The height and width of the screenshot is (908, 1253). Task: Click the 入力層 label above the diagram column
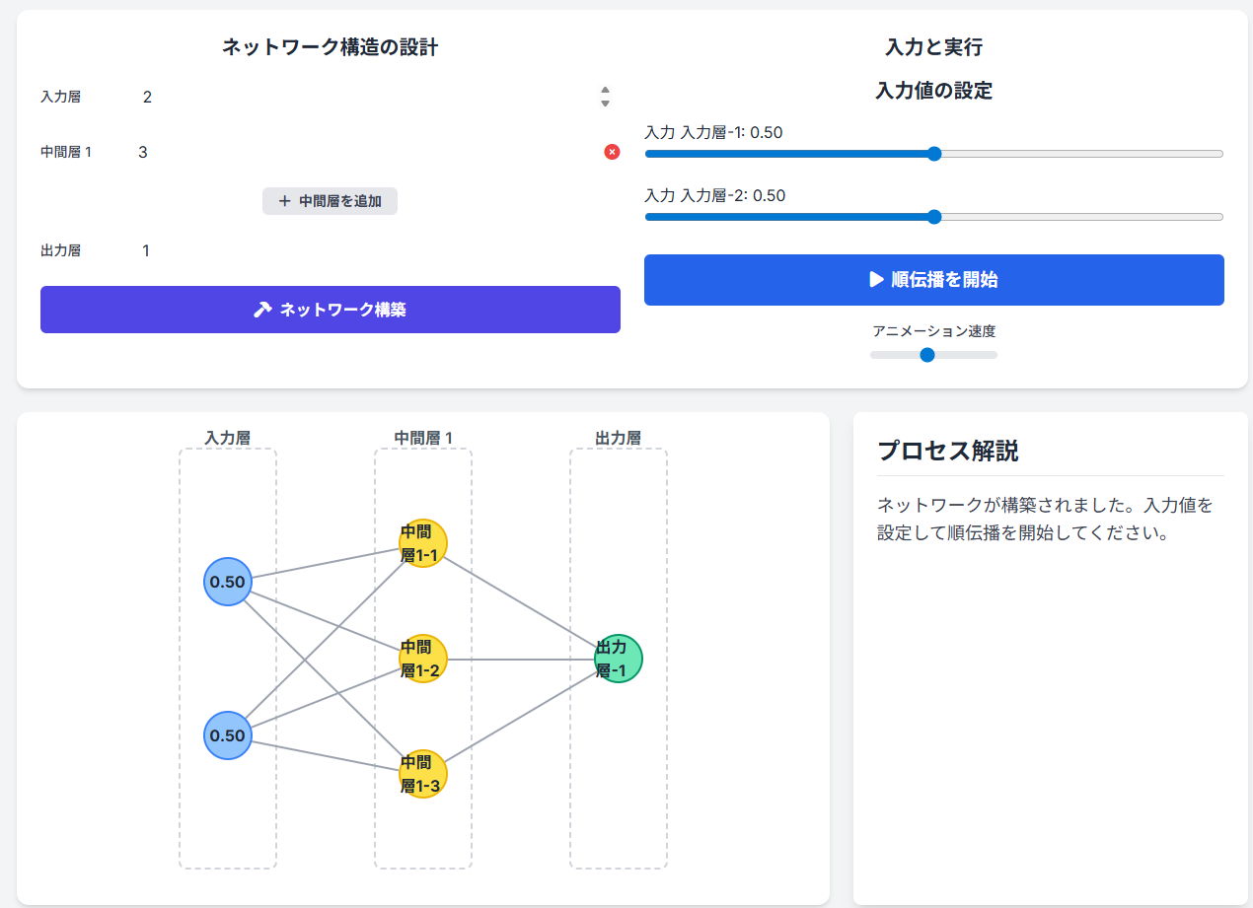click(228, 438)
